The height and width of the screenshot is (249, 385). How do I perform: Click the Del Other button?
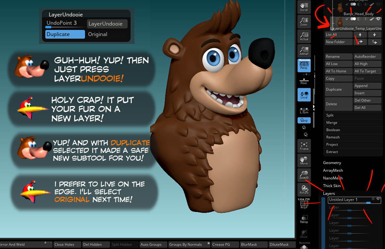coord(367,100)
